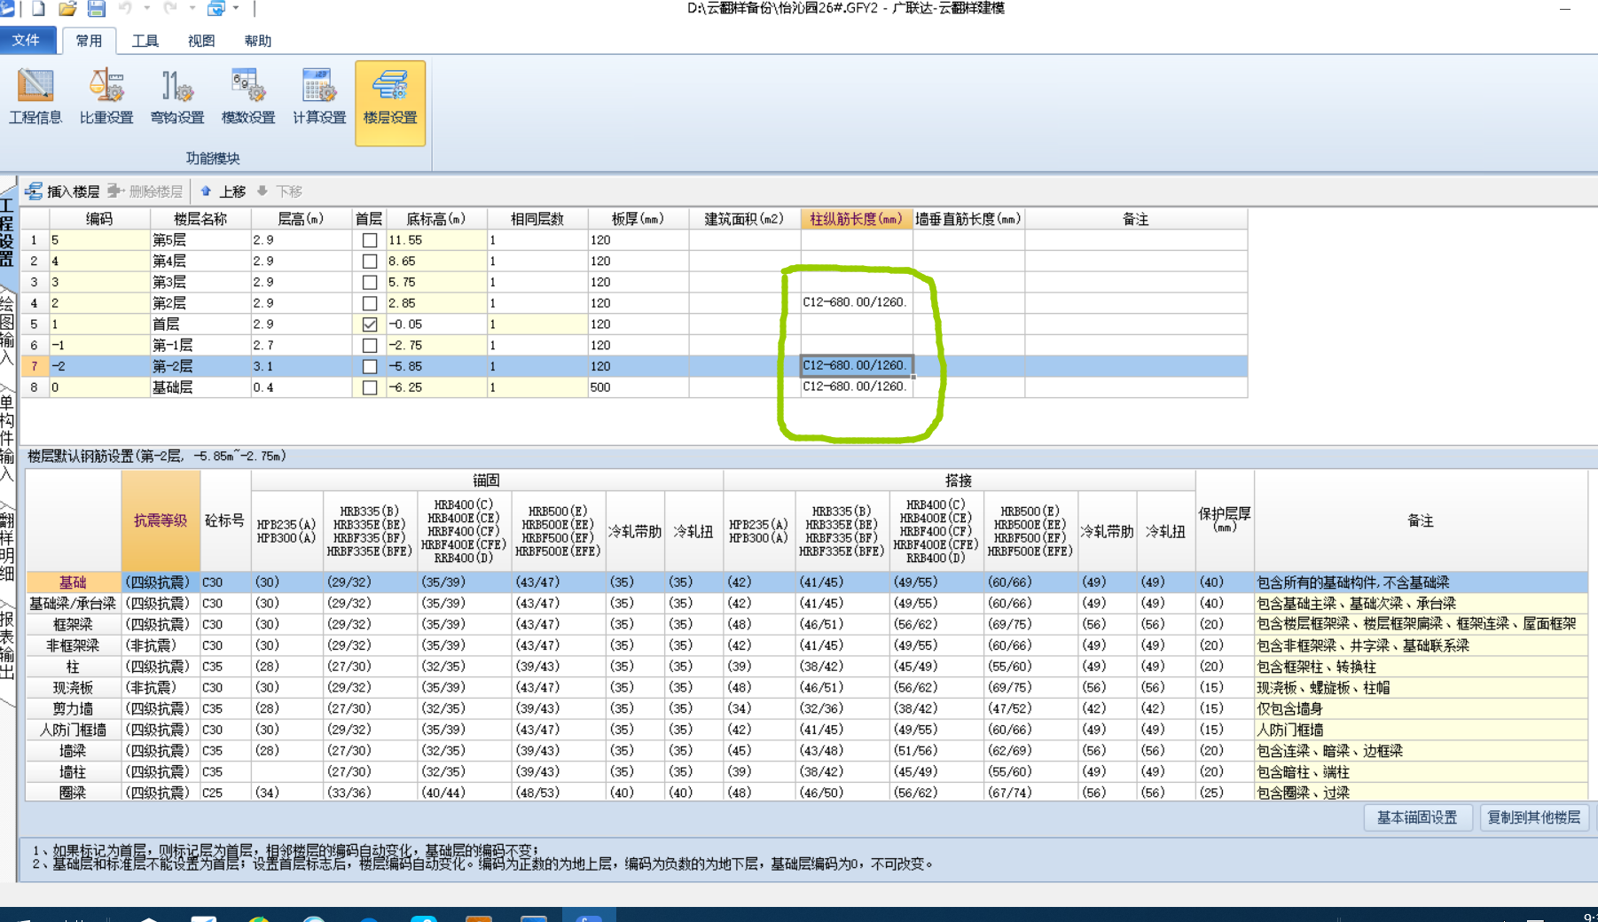Click 柱纵筋长度 cell in 第-2层 row
This screenshot has height=922, width=1598.
pyautogui.click(x=857, y=365)
